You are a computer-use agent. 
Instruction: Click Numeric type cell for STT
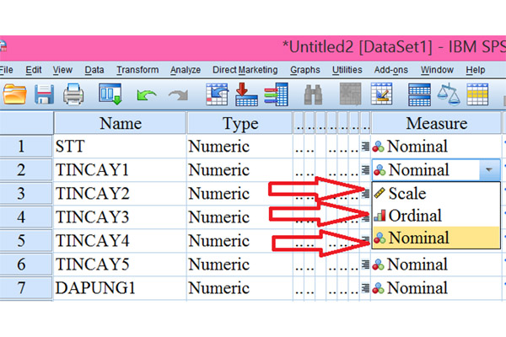[240, 147]
